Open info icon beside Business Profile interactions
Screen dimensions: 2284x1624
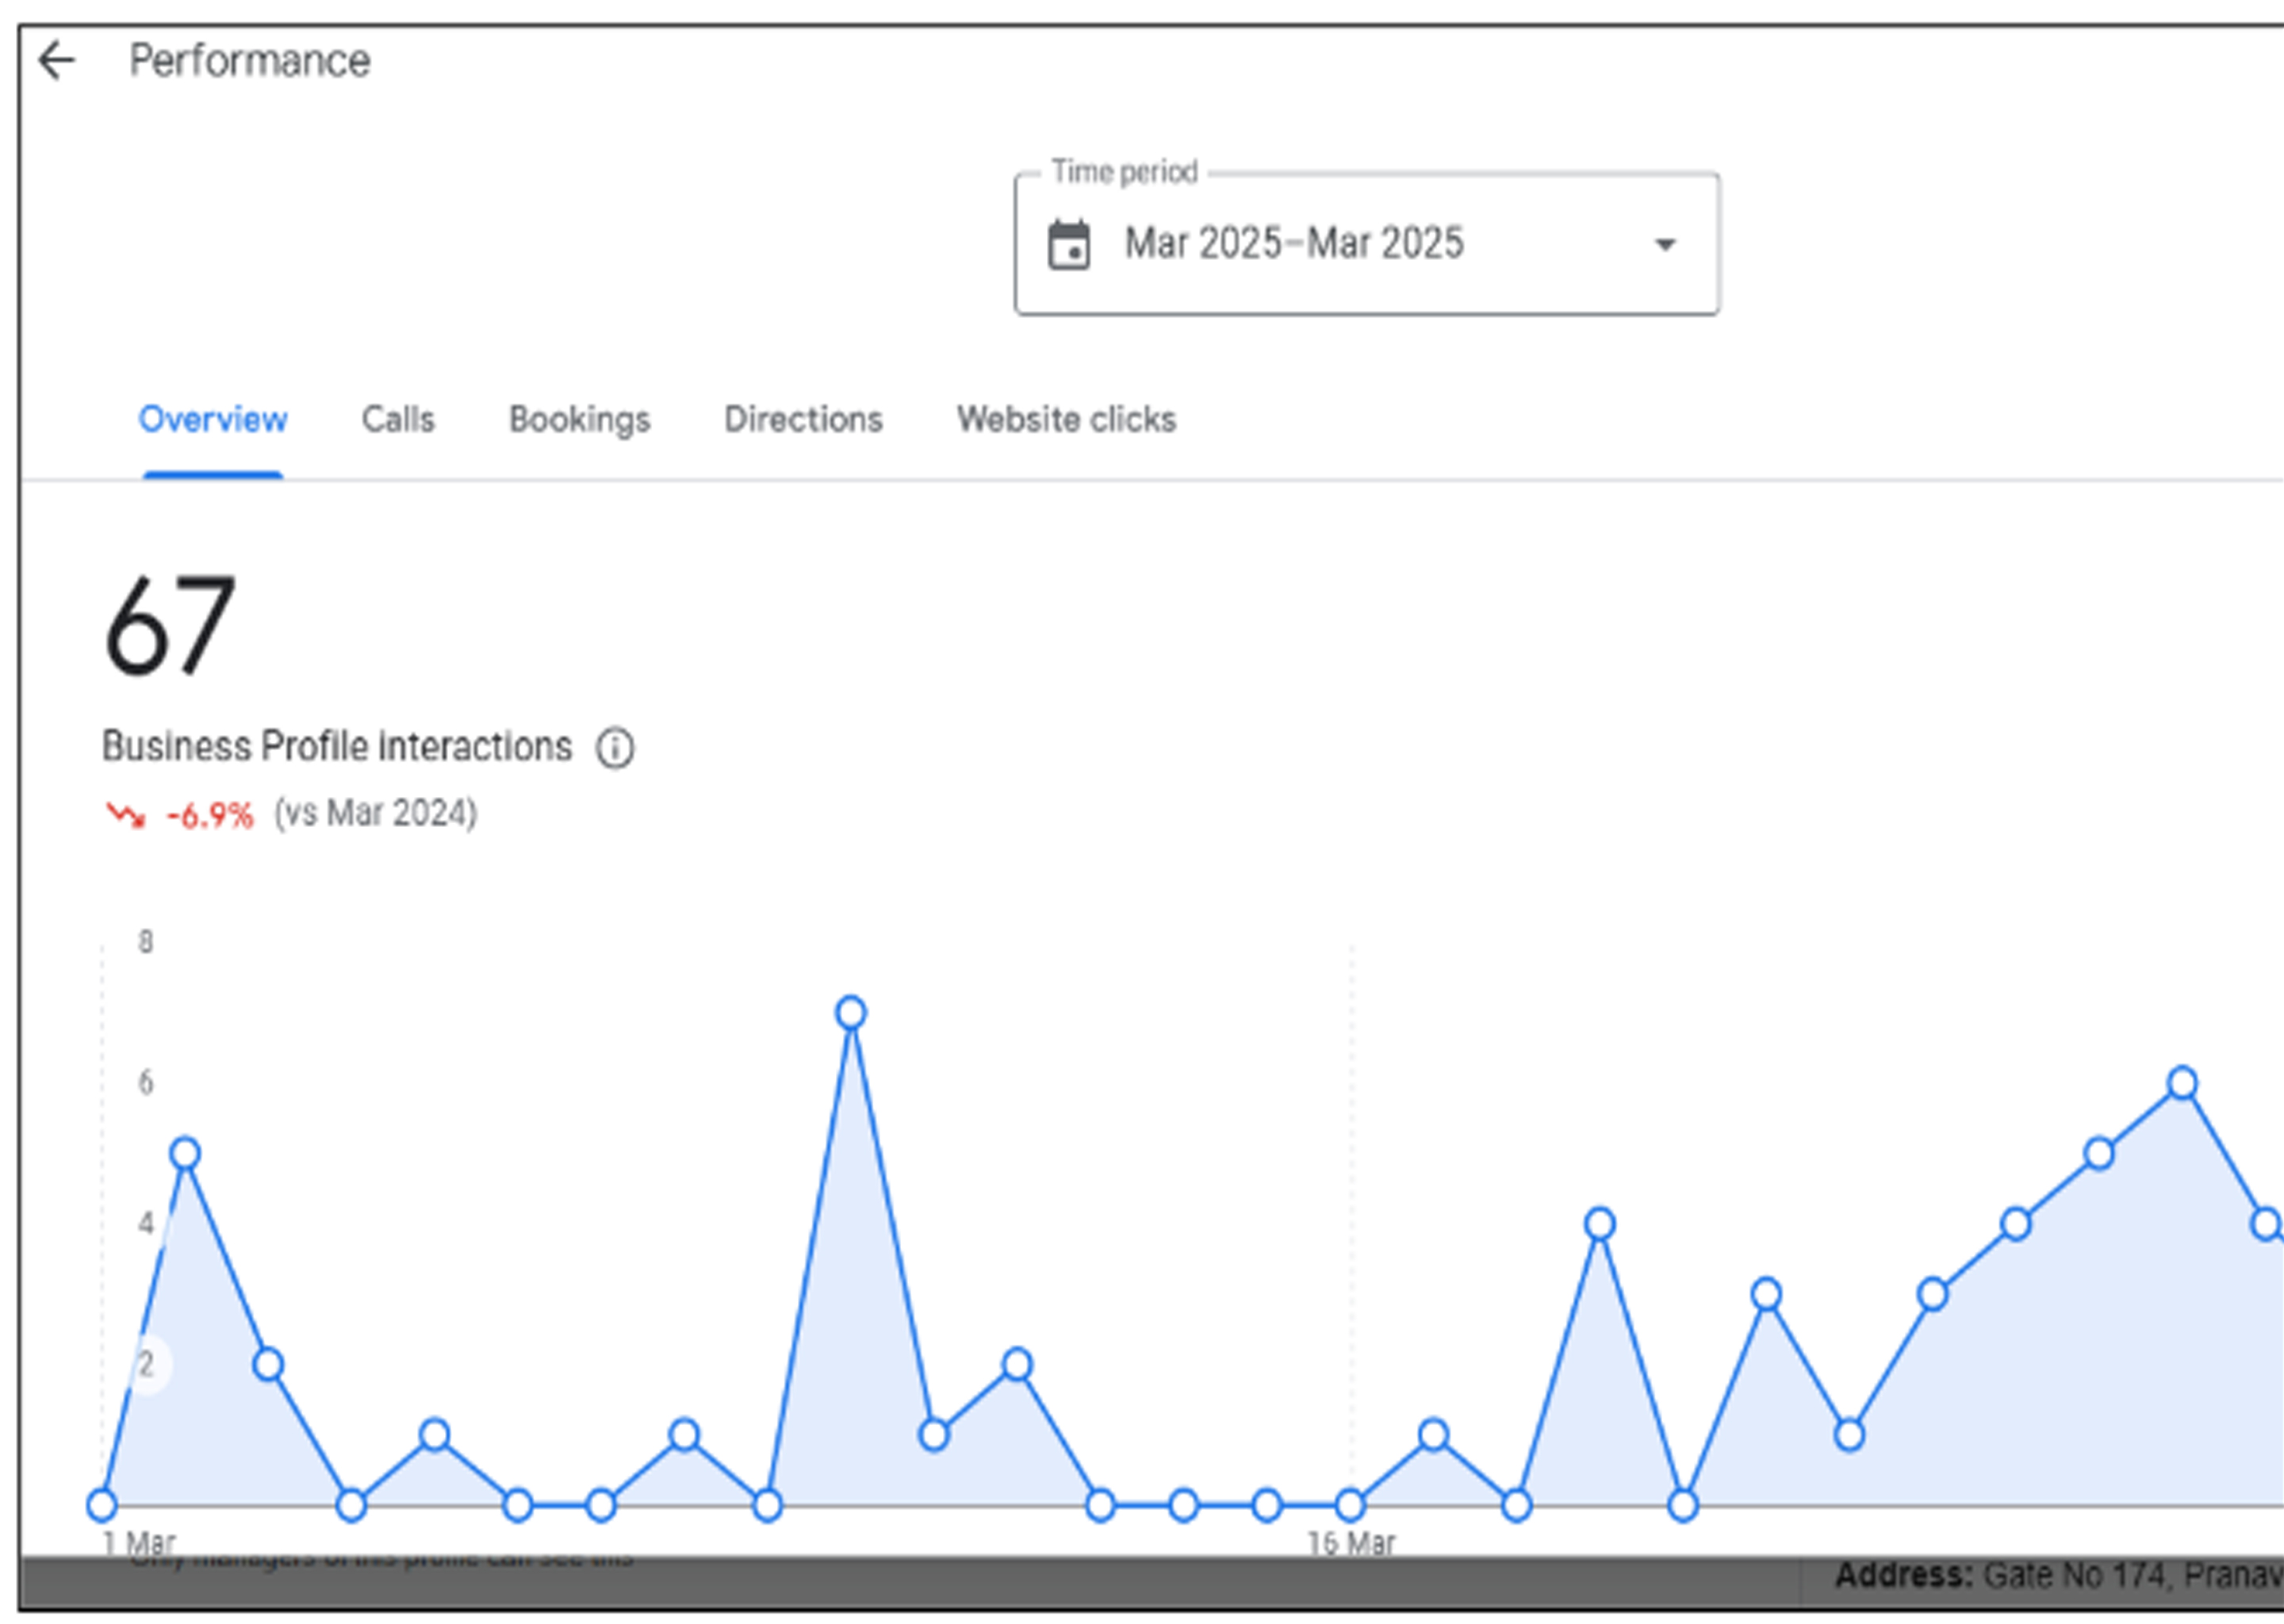615,748
